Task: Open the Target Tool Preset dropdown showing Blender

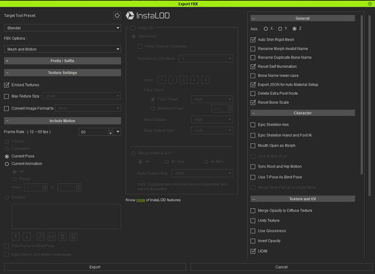Action: pyautogui.click(x=62, y=28)
